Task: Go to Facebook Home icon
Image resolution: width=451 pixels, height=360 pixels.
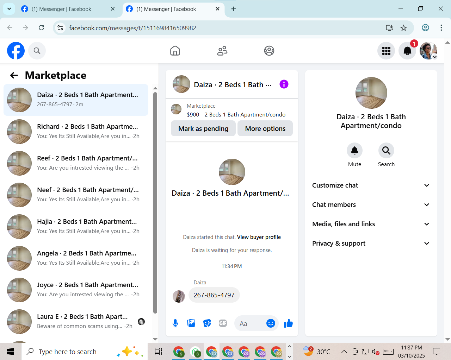Action: point(175,51)
